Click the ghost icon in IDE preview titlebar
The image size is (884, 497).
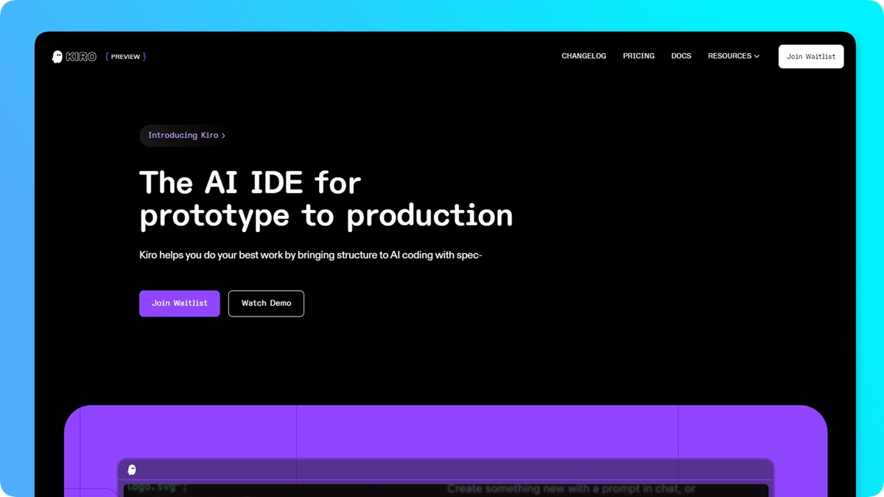132,470
